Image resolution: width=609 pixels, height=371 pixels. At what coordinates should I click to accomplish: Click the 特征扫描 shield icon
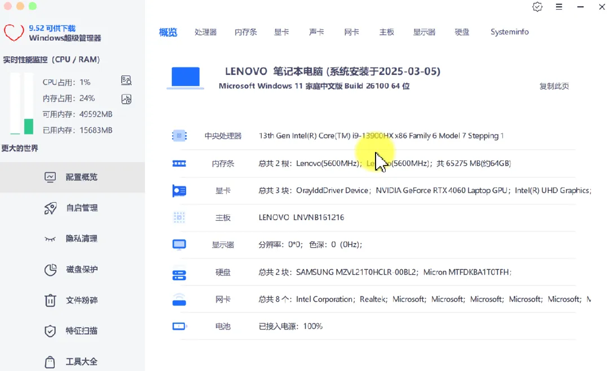point(50,331)
